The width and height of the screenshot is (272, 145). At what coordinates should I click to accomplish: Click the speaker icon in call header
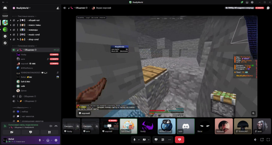(x=65, y=8)
